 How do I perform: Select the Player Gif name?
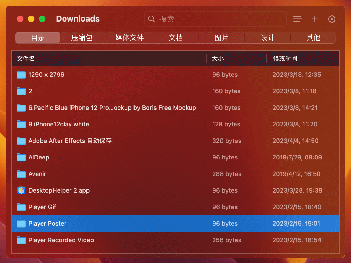(x=42, y=207)
